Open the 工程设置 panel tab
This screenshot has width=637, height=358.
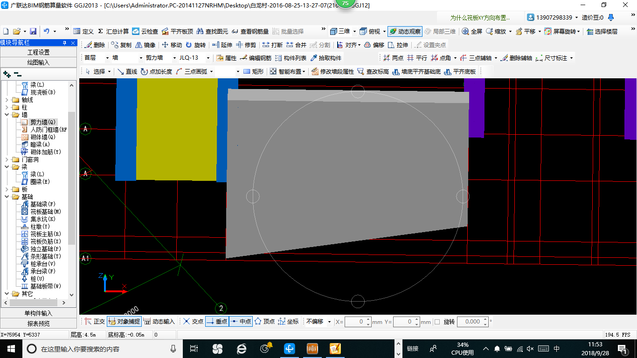point(38,52)
